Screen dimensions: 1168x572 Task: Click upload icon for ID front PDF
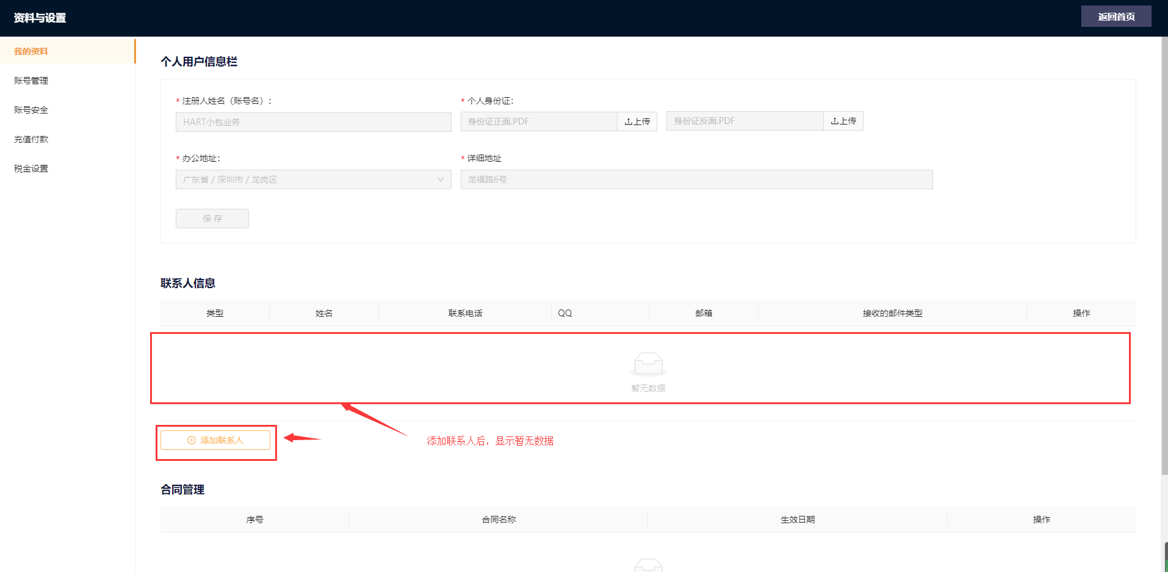(629, 122)
